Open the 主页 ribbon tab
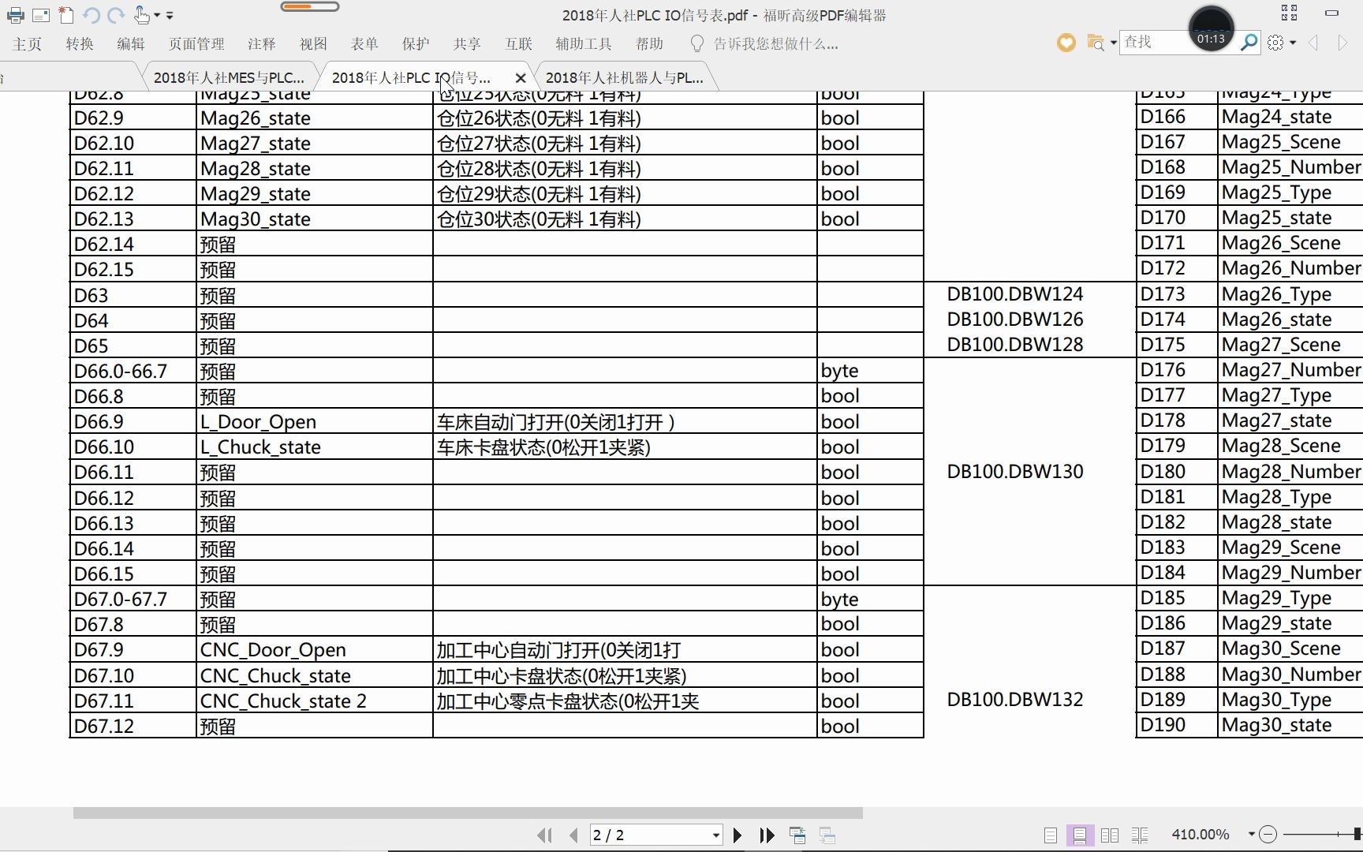The width and height of the screenshot is (1363, 852). click(x=27, y=43)
